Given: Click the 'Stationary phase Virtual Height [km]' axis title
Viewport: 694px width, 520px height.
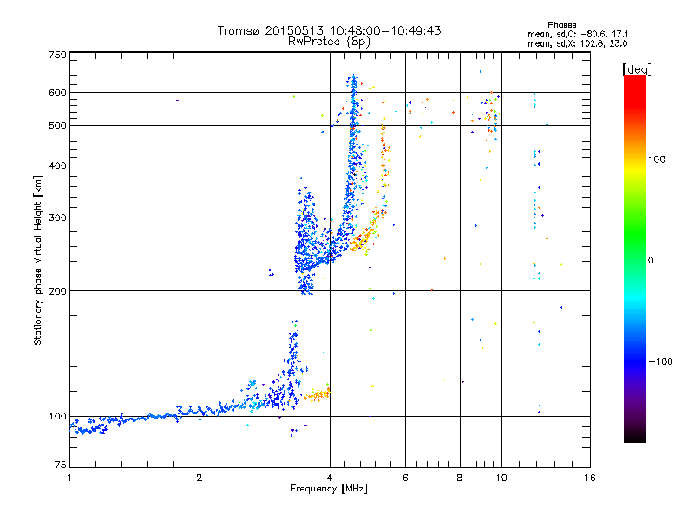Looking at the screenshot, I should click(x=37, y=260).
